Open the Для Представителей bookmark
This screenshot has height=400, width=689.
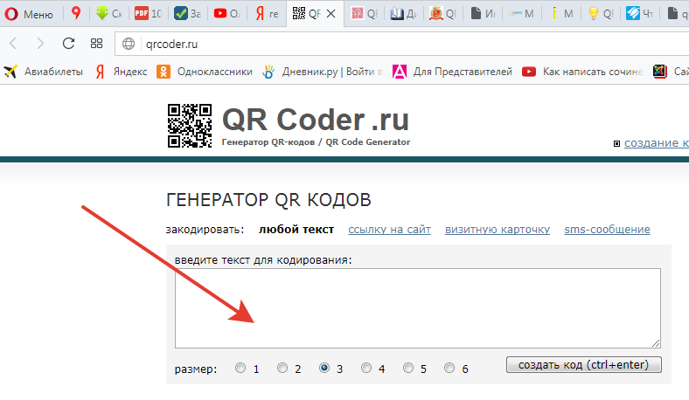pos(452,72)
